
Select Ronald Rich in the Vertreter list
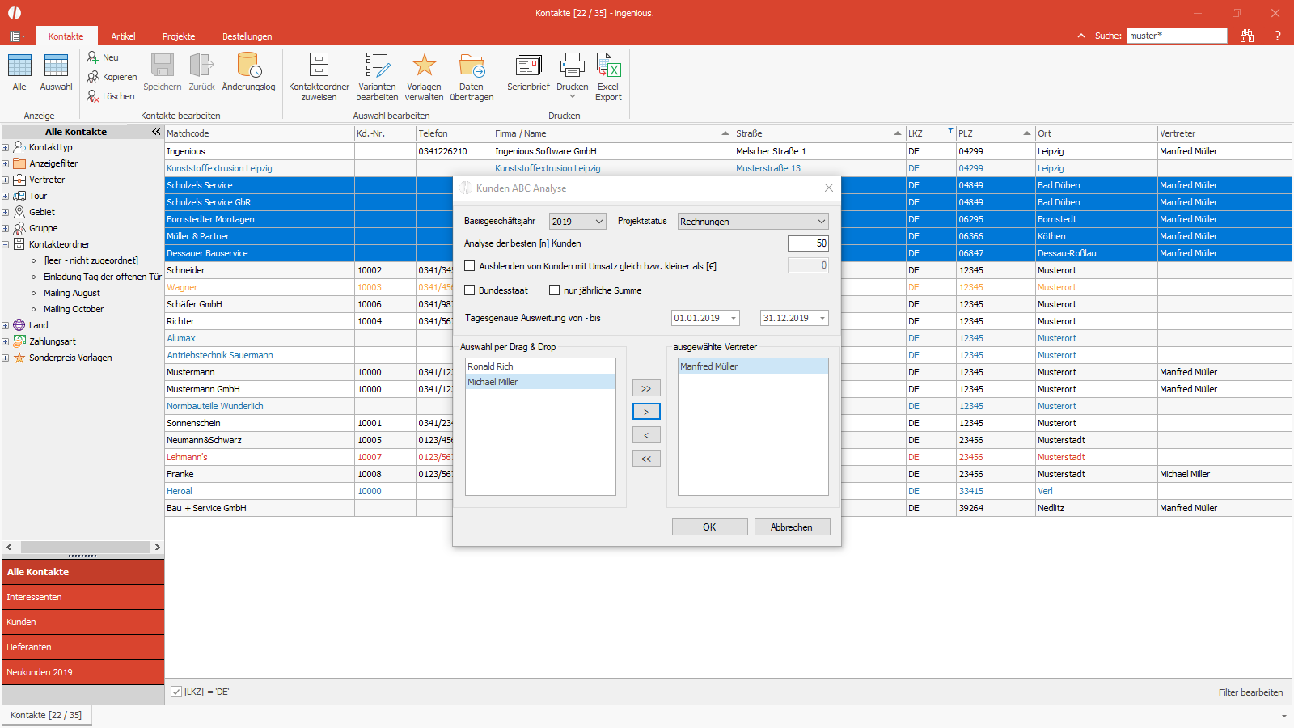point(540,366)
